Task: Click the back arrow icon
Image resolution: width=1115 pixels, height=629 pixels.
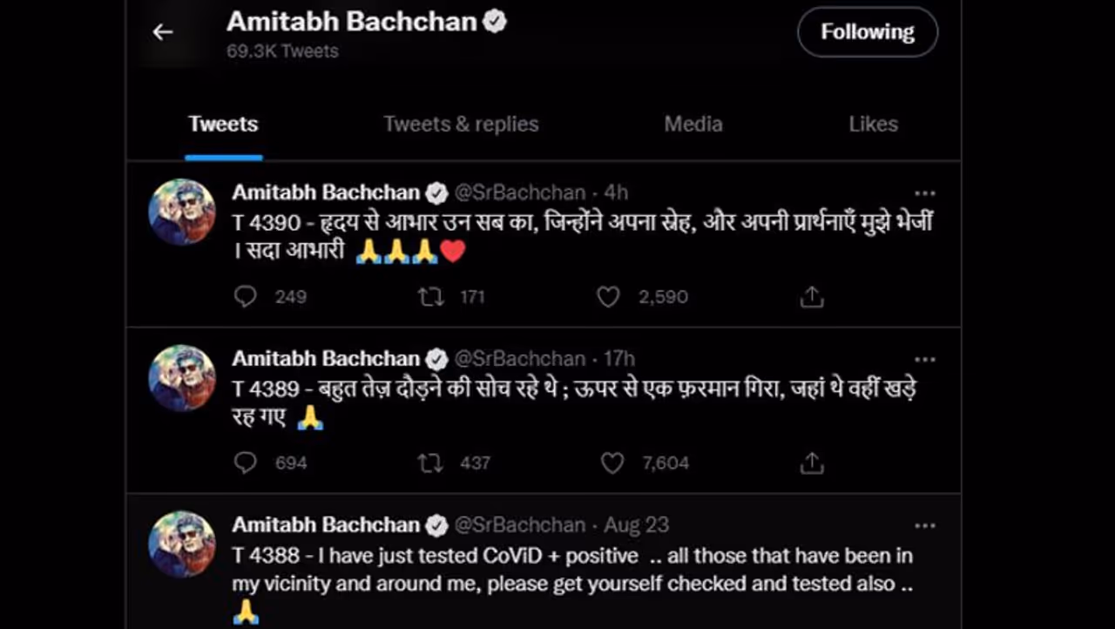Action: 163,32
